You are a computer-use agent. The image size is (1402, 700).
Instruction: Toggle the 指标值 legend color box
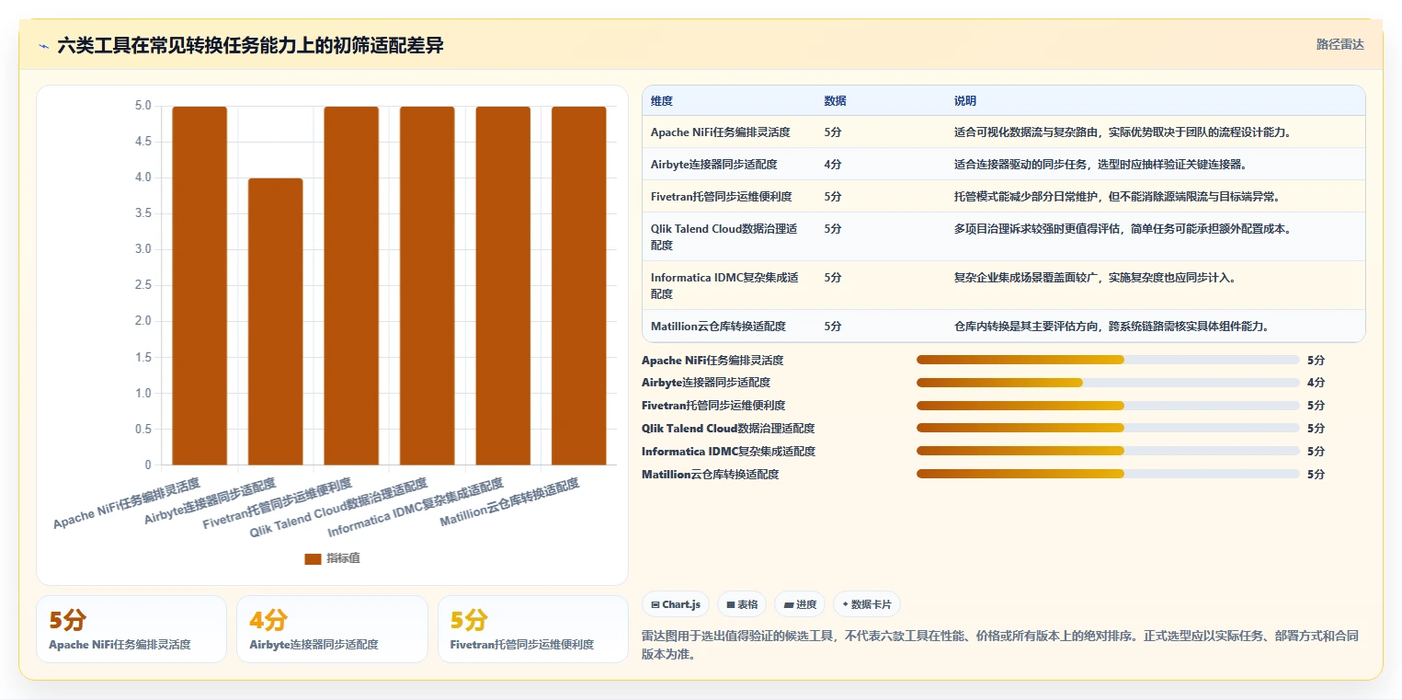pos(313,558)
